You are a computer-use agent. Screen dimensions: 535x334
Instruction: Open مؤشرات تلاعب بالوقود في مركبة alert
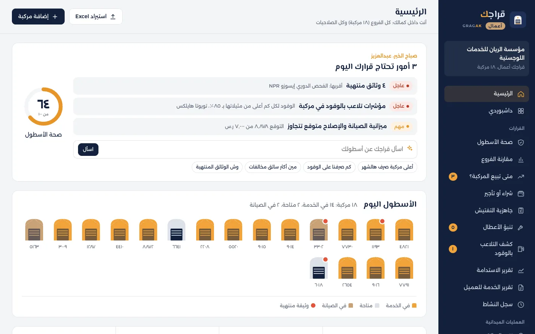pos(245,106)
